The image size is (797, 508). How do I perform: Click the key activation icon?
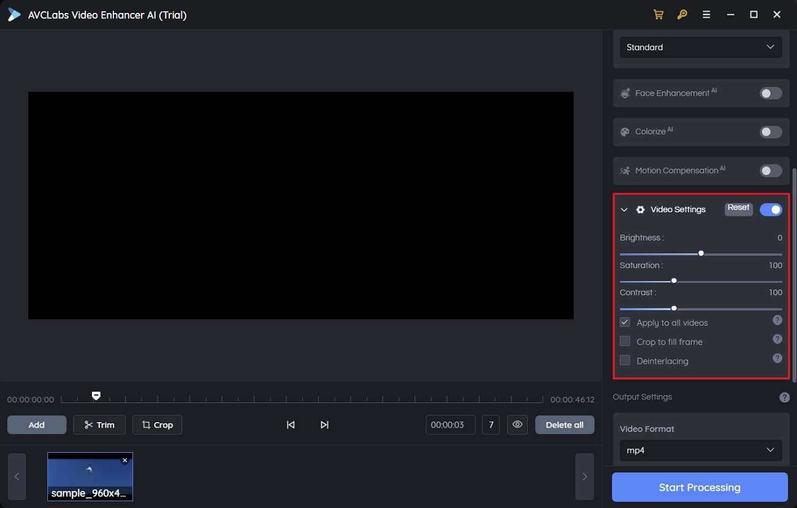point(682,14)
